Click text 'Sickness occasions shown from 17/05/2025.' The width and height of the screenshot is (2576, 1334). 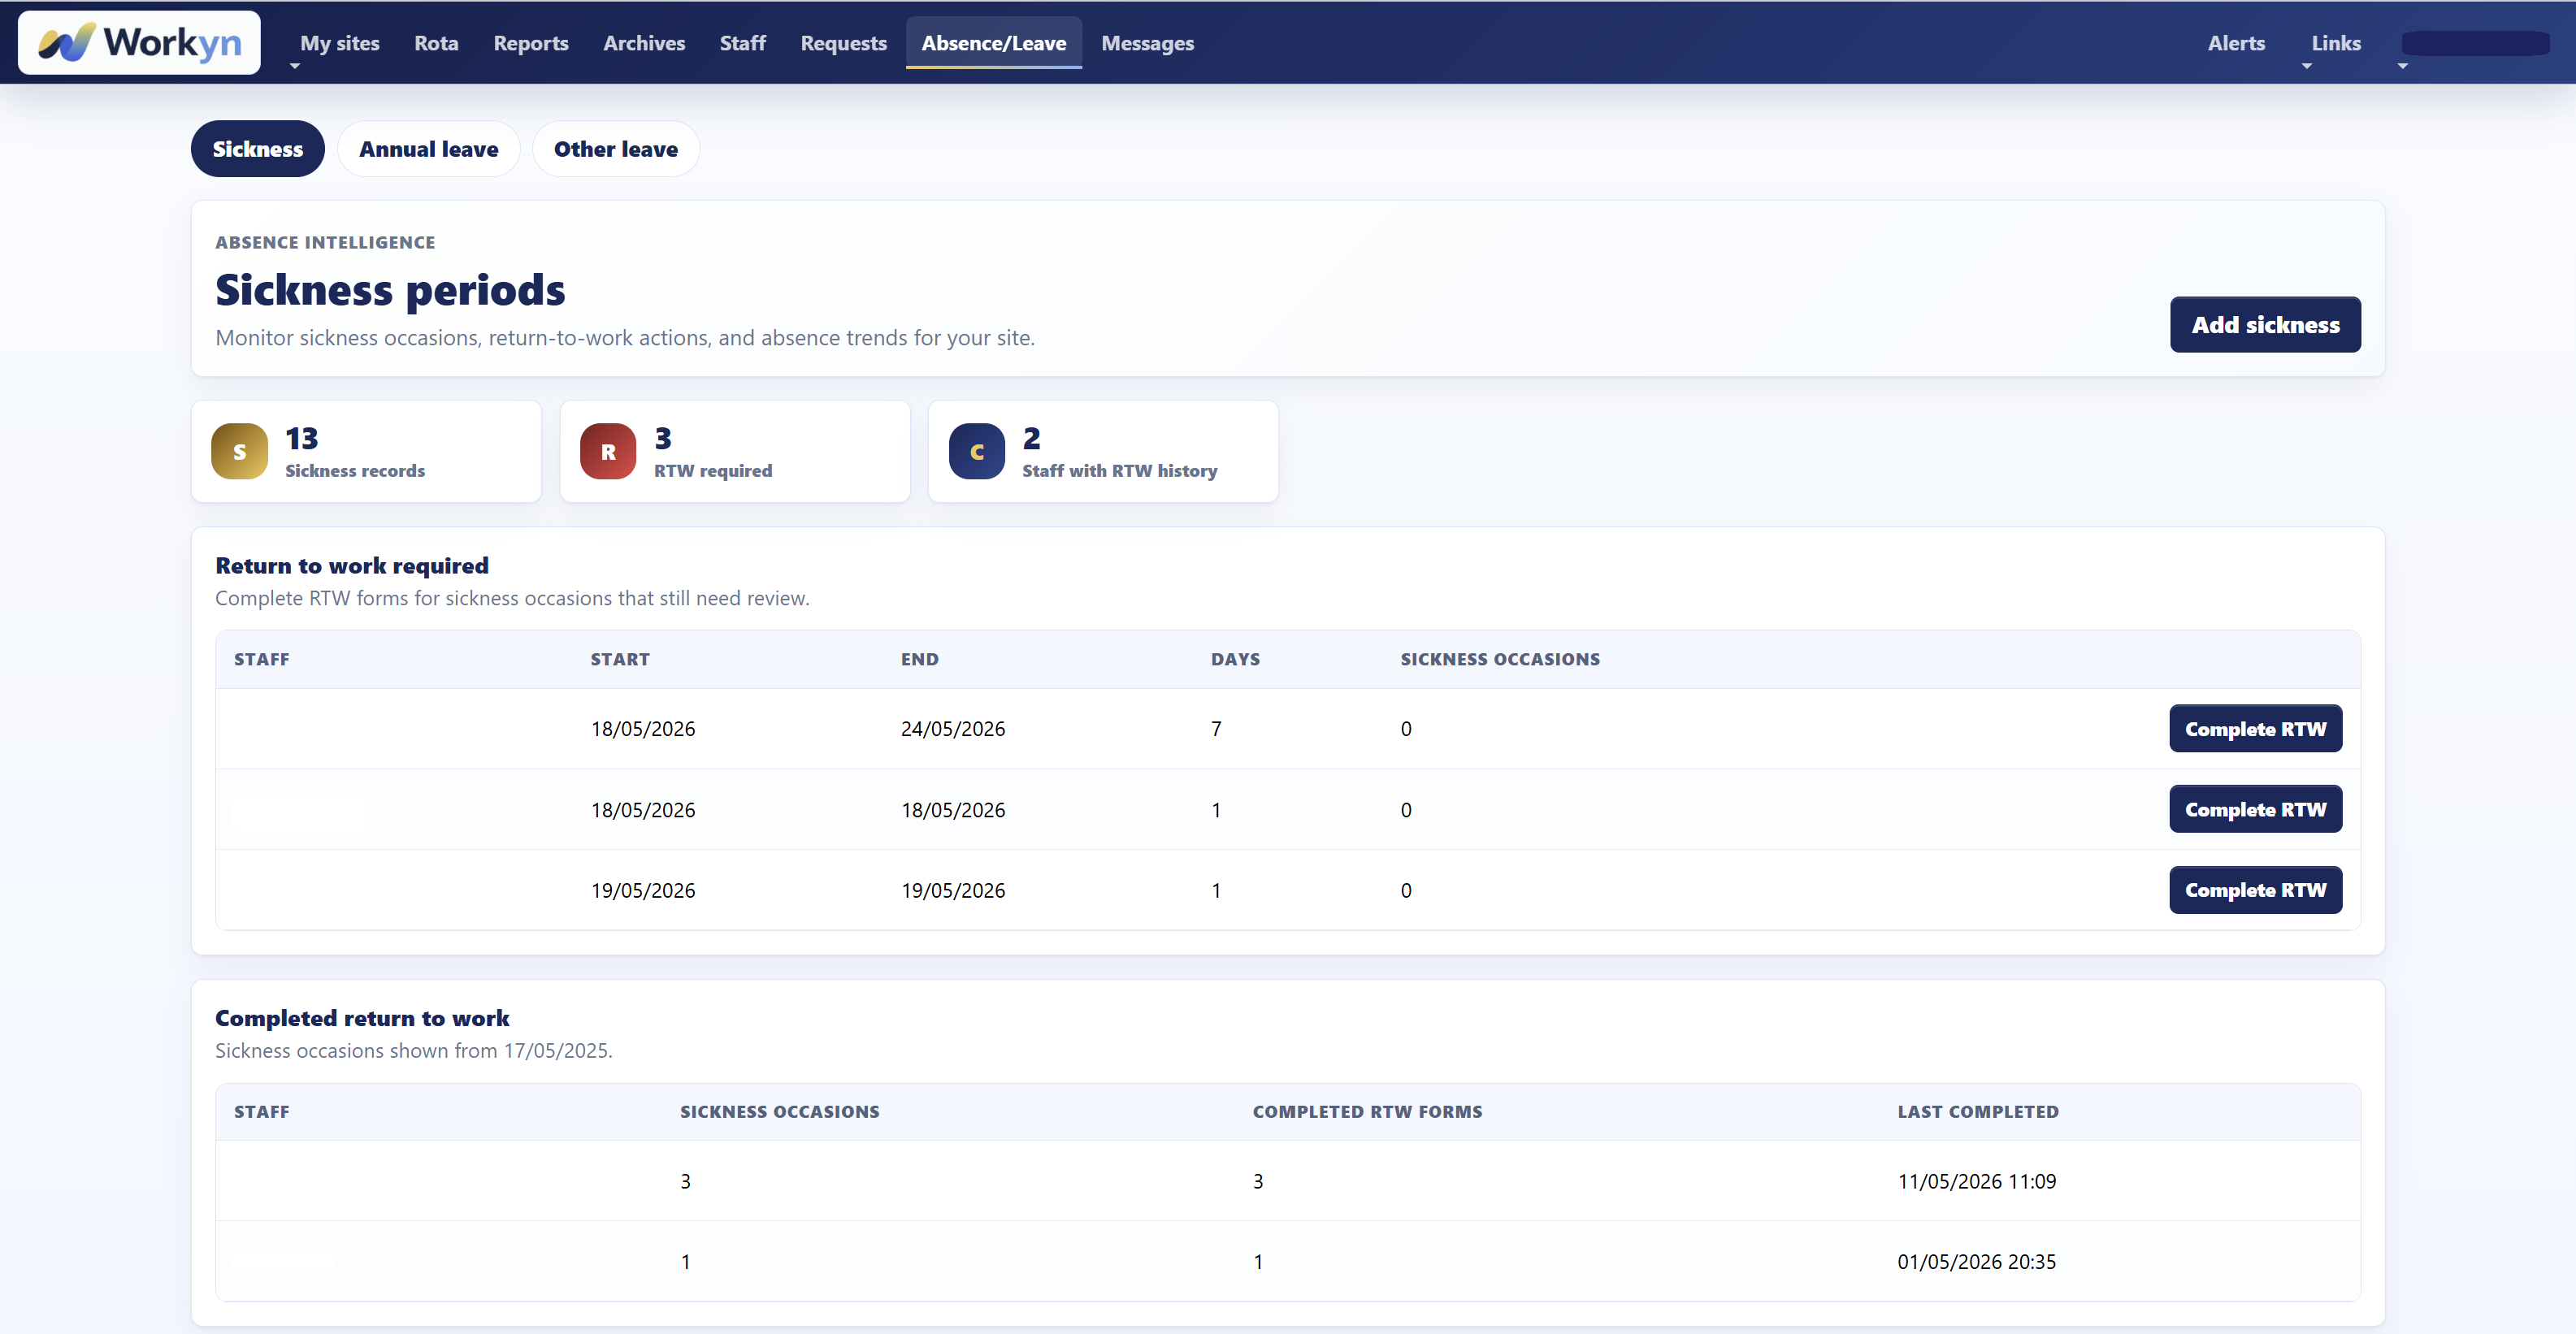coord(413,1051)
